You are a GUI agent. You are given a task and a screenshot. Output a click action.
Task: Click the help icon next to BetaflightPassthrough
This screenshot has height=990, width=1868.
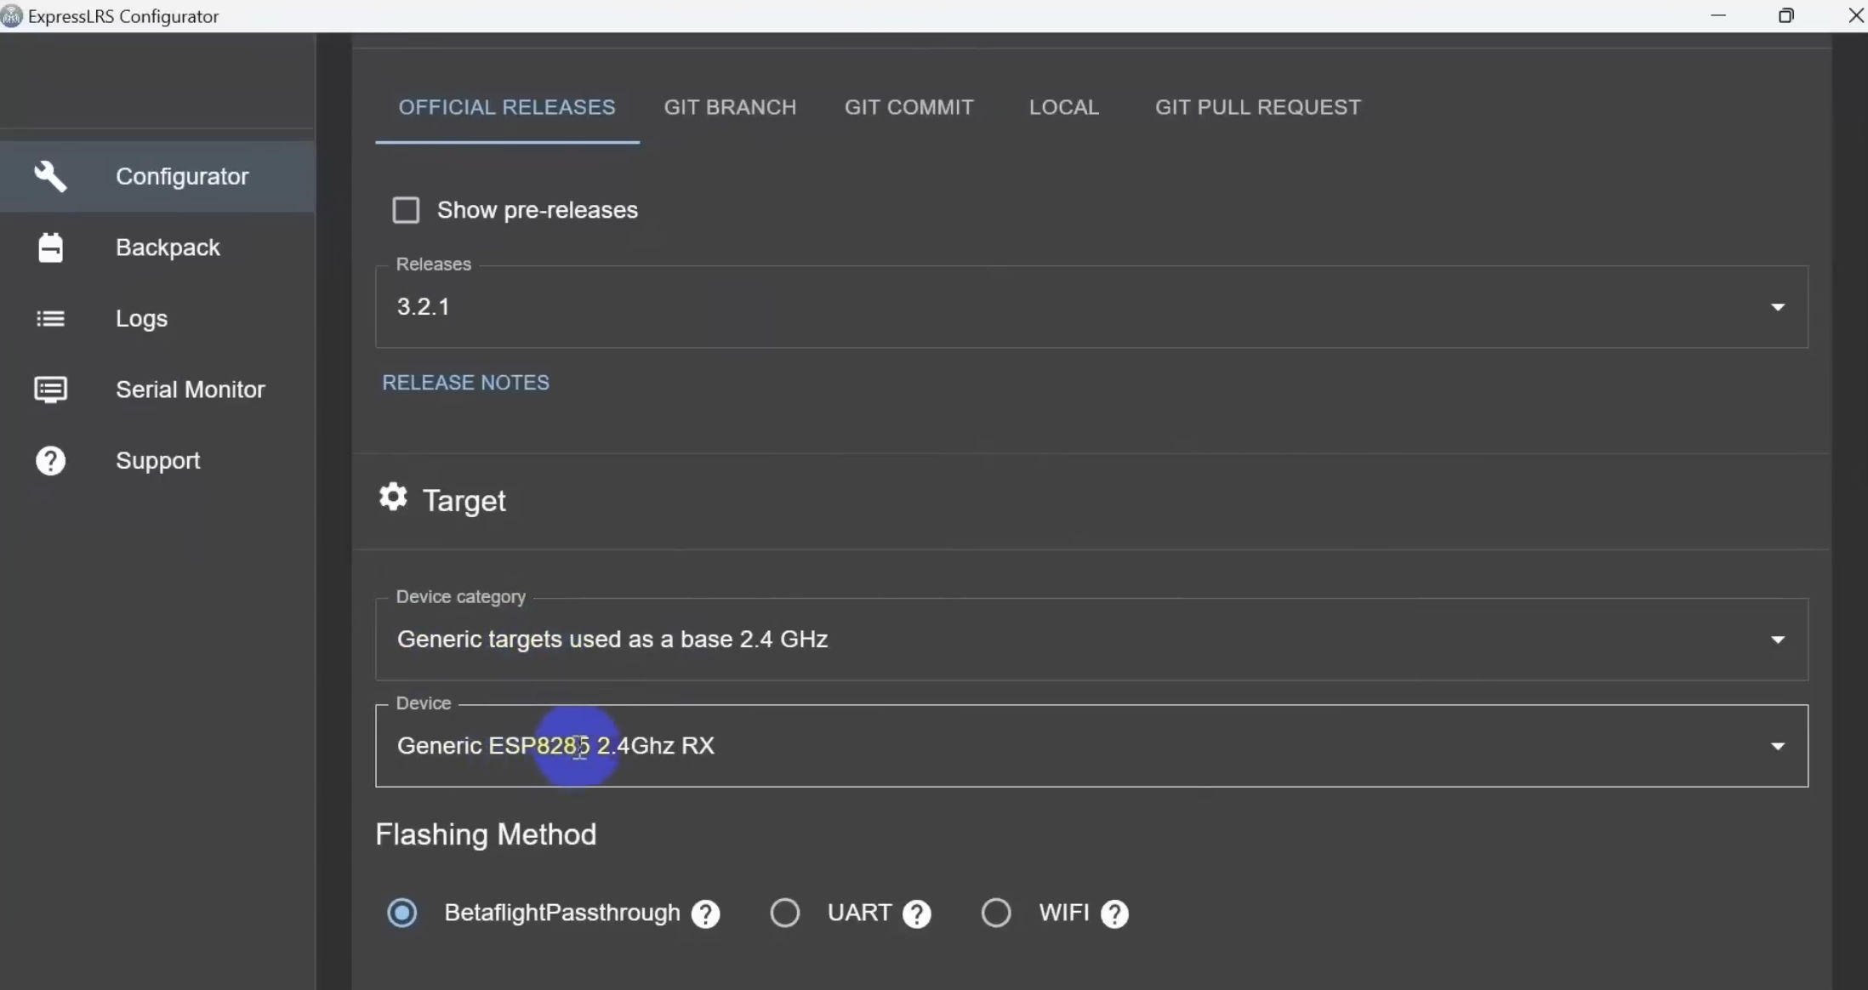point(705,914)
